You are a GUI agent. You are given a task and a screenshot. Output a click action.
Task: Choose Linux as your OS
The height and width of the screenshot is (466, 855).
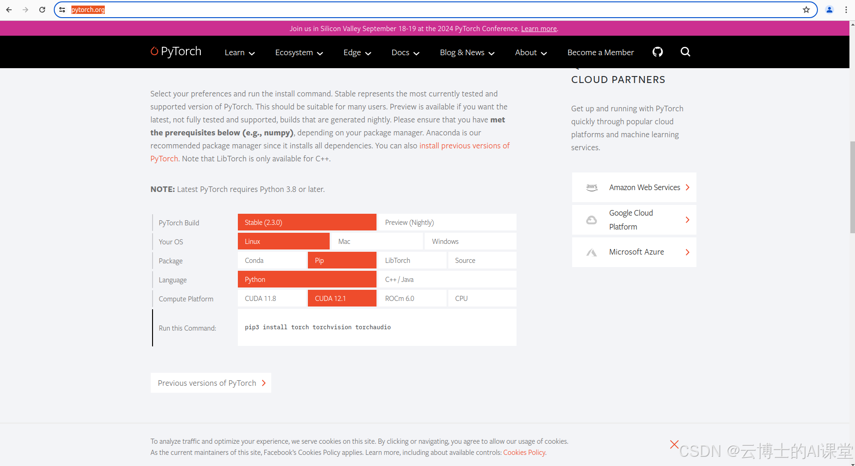point(284,241)
